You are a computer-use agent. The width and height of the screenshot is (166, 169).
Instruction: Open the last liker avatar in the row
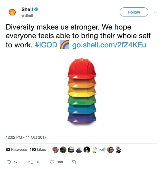tap(119, 150)
